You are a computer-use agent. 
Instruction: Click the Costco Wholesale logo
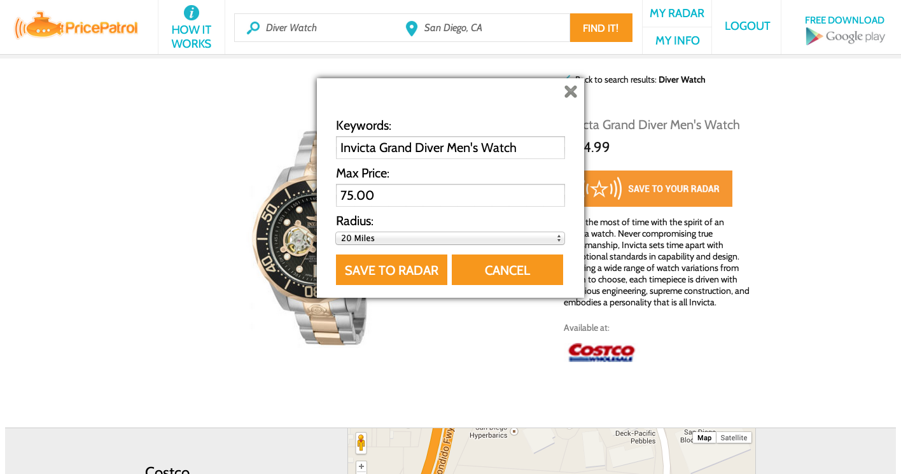click(x=601, y=352)
